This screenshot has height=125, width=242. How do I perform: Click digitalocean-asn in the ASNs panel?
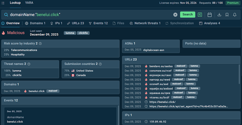click(x=153, y=50)
